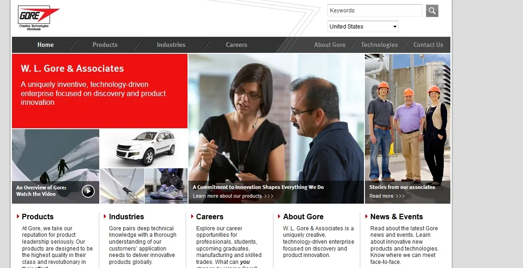The width and height of the screenshot is (523, 268).
Task: Click Read more under associates stories
Action: point(387,196)
